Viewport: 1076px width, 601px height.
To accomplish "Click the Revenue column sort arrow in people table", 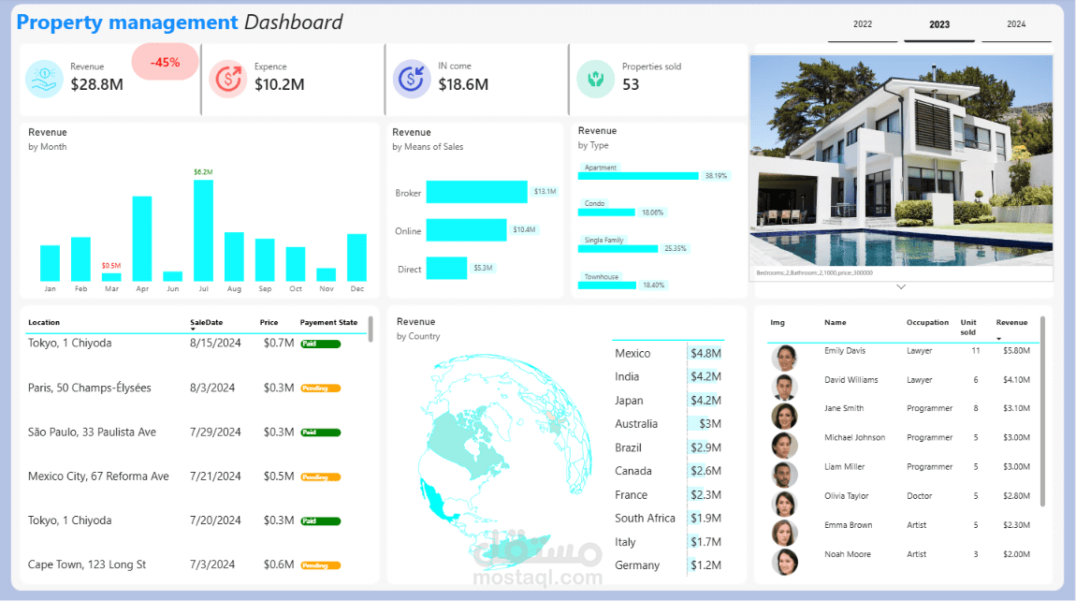I will pyautogui.click(x=999, y=339).
